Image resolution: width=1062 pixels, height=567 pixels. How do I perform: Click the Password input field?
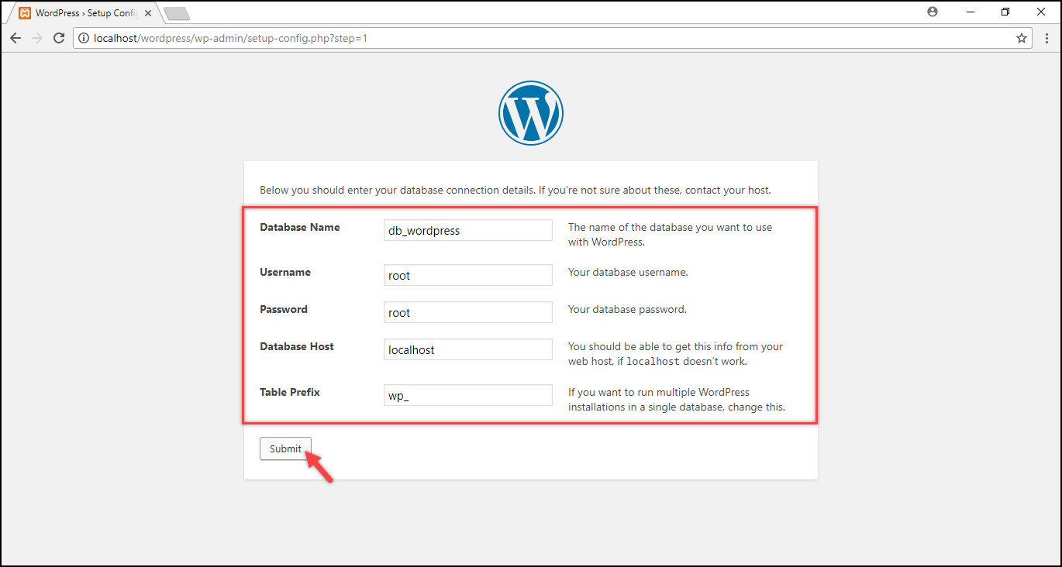pyautogui.click(x=468, y=312)
